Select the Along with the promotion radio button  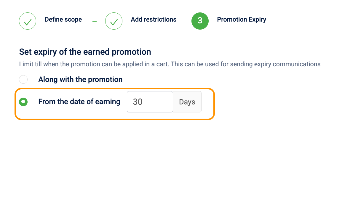[x=23, y=80]
